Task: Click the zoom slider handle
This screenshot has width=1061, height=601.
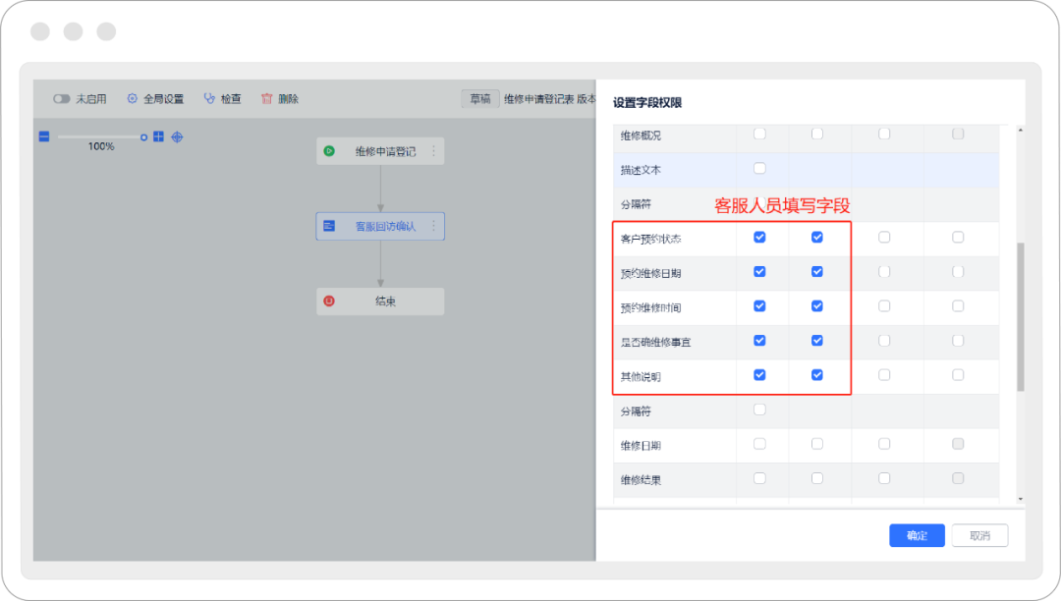Action: pos(143,137)
